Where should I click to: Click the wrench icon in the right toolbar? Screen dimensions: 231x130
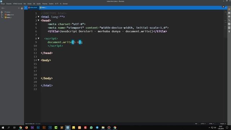(229, 20)
